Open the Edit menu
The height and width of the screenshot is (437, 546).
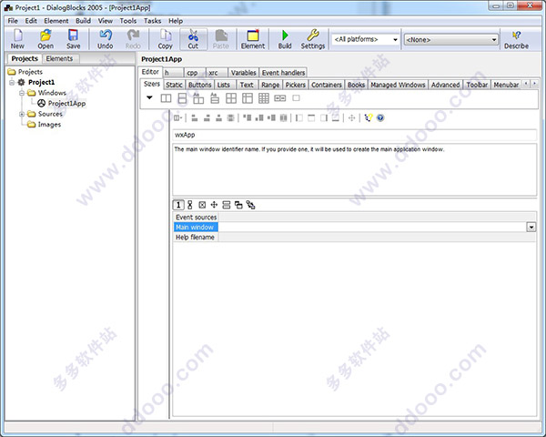pos(31,21)
